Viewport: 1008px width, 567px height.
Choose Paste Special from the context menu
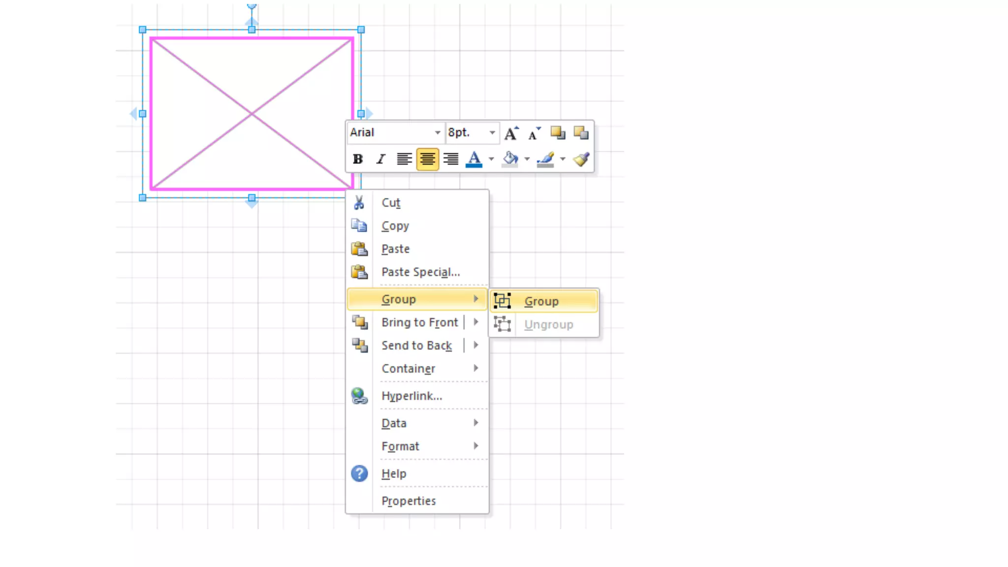pos(420,272)
